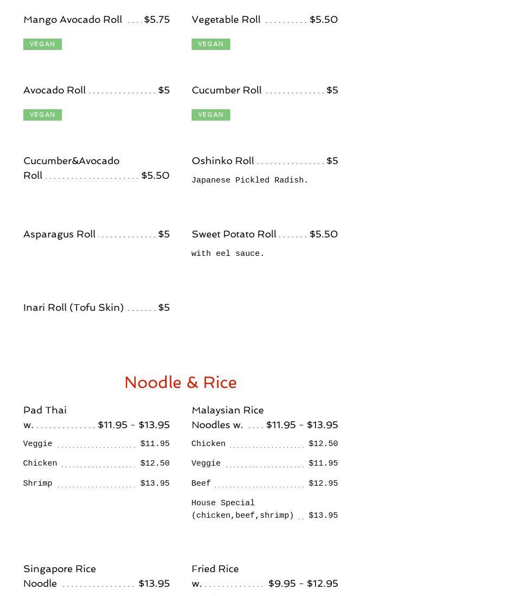Screen dimensions: 524x596
Task: Click the Mango Avocado Roll menu item
Action: pyautogui.click(x=73, y=20)
